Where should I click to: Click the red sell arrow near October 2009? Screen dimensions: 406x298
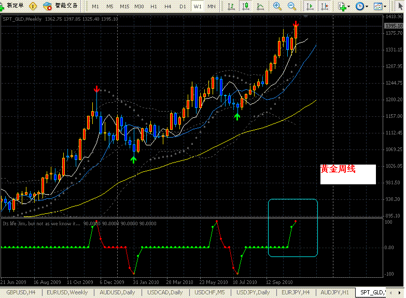click(x=96, y=89)
